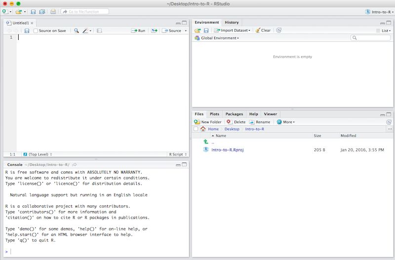Run the current line with Run button

(138, 31)
